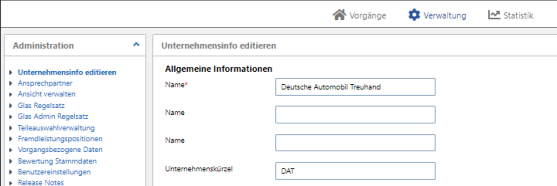Image resolution: width=557 pixels, height=186 pixels.
Task: Open Vorgangsbezogene Daten
Action: [x=60, y=150]
